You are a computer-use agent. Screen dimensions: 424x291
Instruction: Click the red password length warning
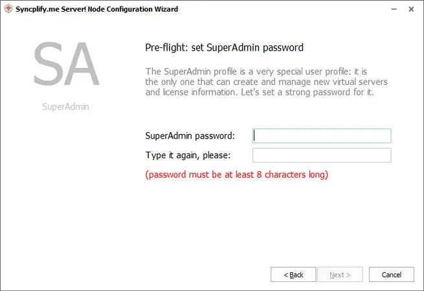237,174
